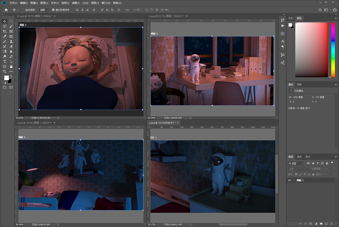Open the layer filter type (类型) dropdown
The height and width of the screenshot is (227, 339).
[x=296, y=163]
